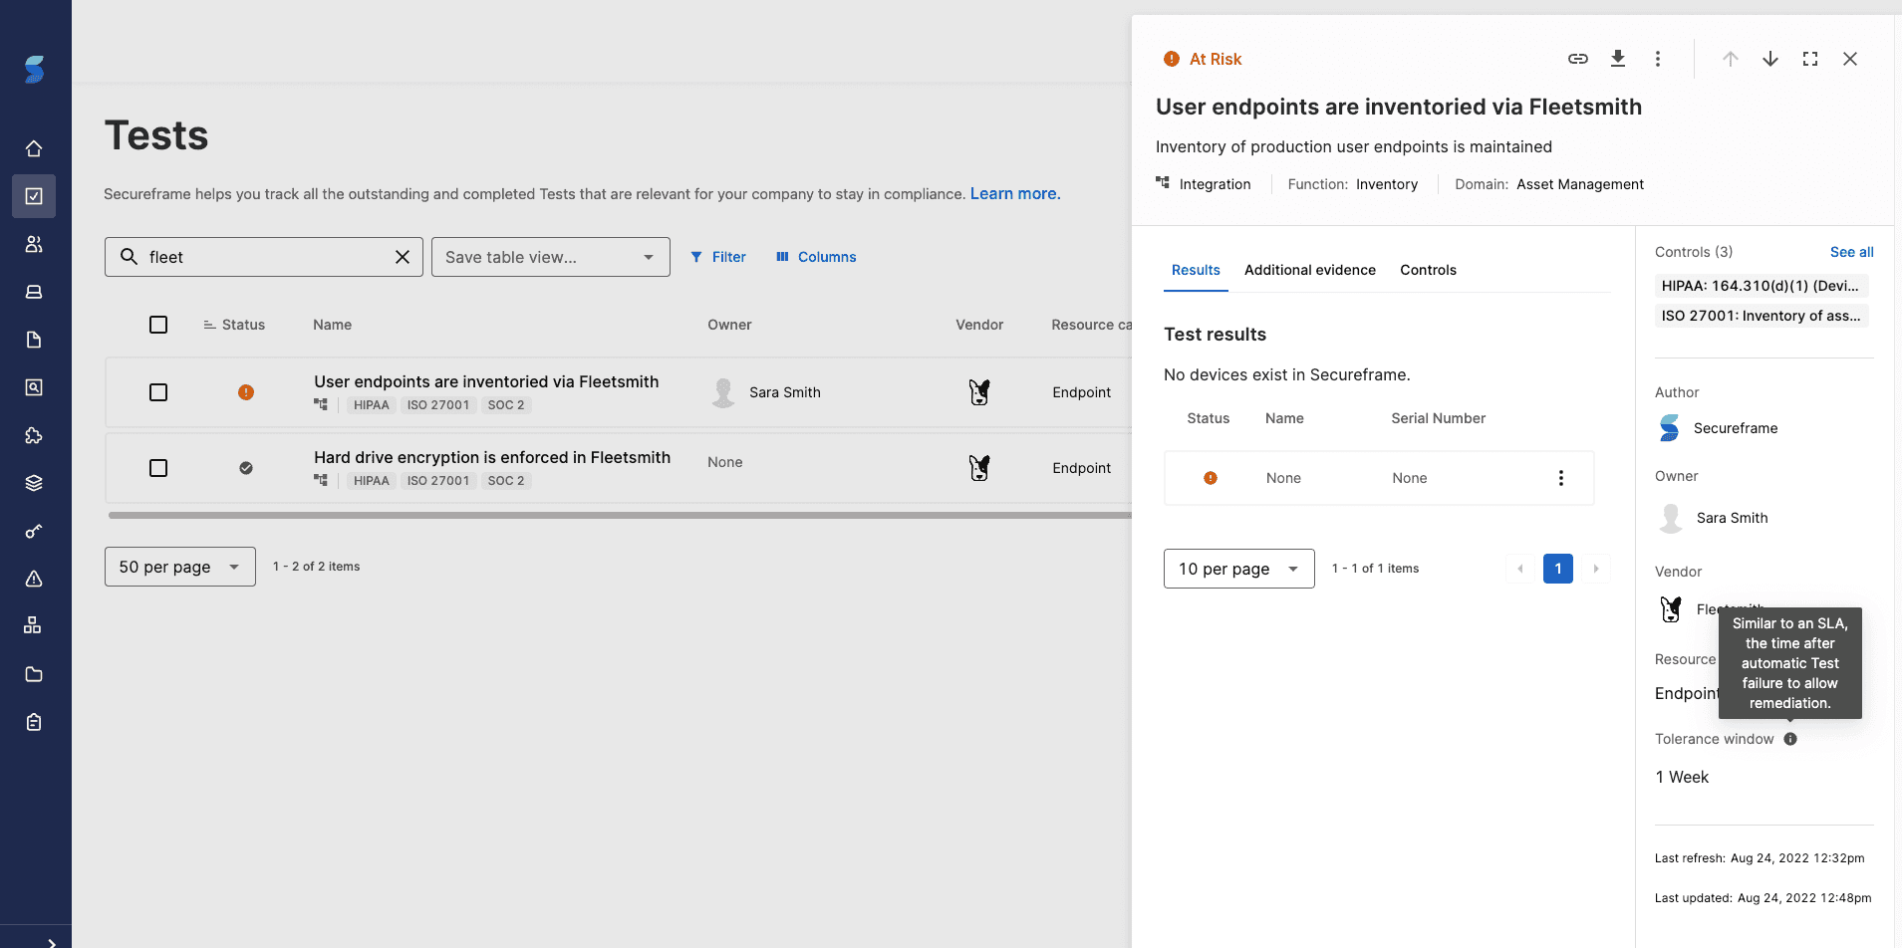The width and height of the screenshot is (1902, 948).
Task: Open the panel's vertical three-dot menu
Action: point(1658,59)
